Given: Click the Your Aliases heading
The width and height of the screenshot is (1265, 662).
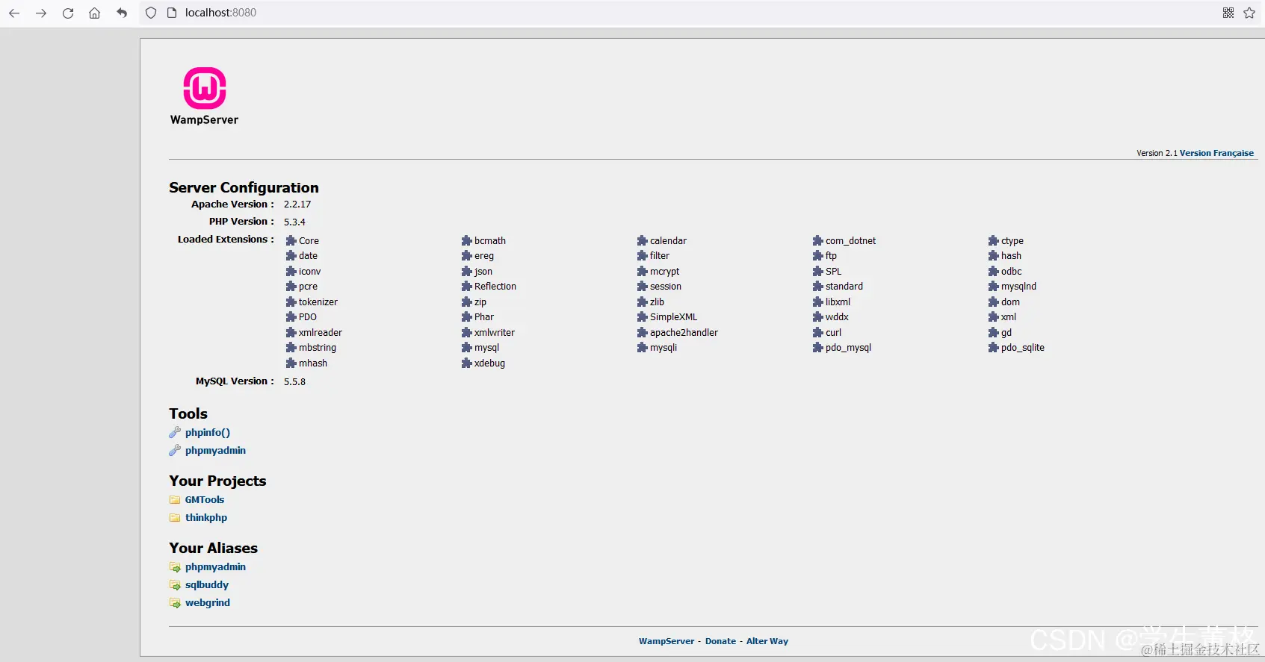Looking at the screenshot, I should pyautogui.click(x=213, y=548).
